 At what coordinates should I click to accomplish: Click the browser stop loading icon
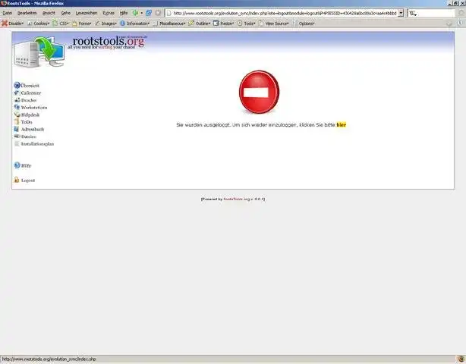[158, 13]
